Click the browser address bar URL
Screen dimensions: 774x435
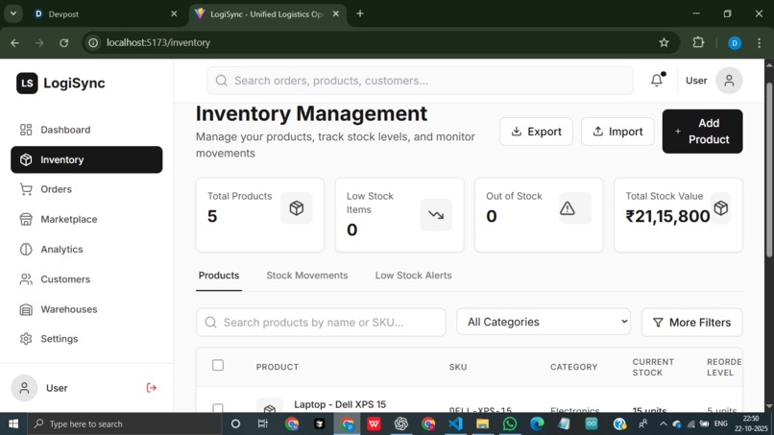pos(158,43)
